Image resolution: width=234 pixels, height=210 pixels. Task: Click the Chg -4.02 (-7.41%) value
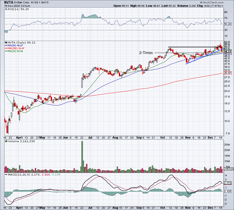coord(209,6)
